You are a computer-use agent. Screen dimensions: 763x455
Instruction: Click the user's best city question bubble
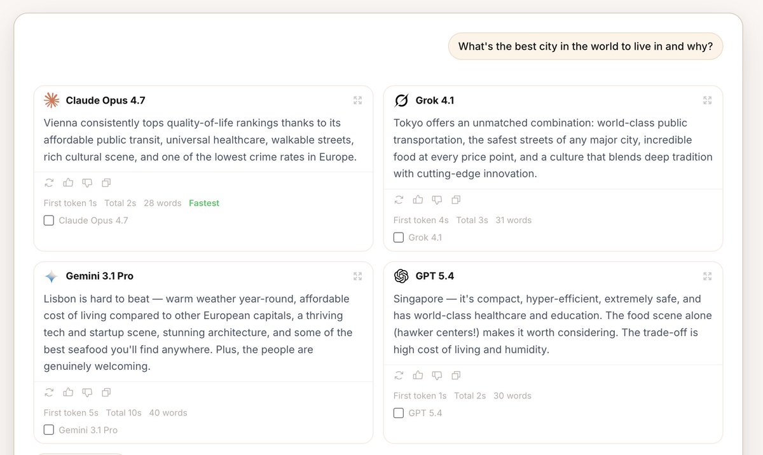586,46
